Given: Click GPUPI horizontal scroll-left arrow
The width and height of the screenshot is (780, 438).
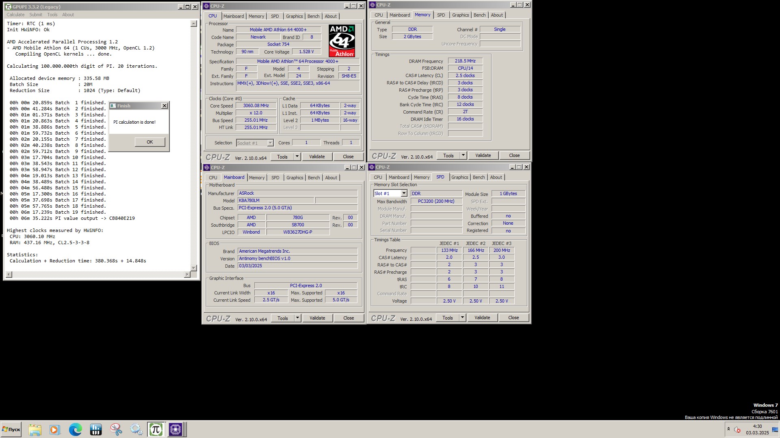Looking at the screenshot, I should click(x=9, y=275).
